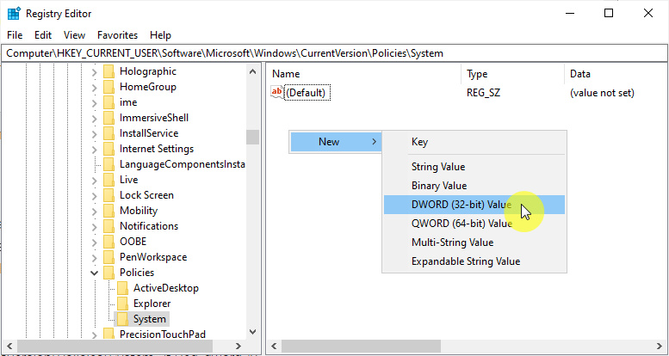Expand the PrecisionTouchPad tree node
This screenshot has width=669, height=356.
94,335
